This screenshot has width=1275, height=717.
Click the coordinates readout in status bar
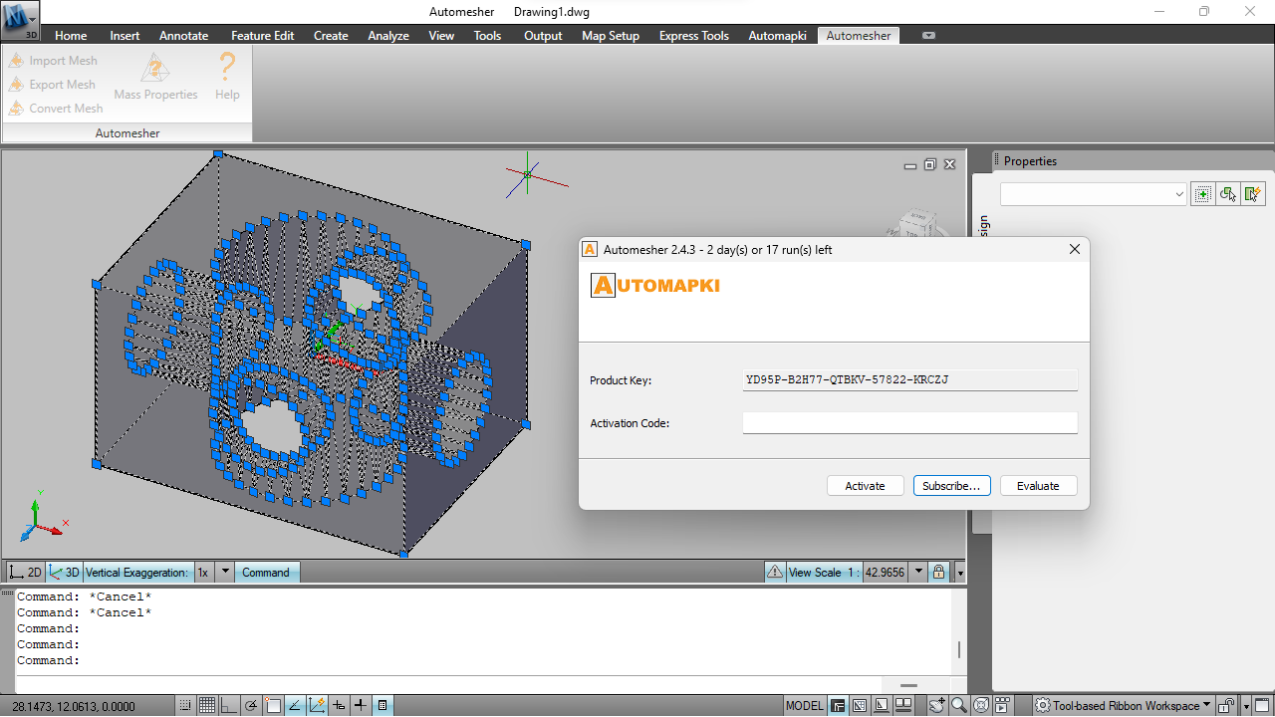tap(74, 706)
